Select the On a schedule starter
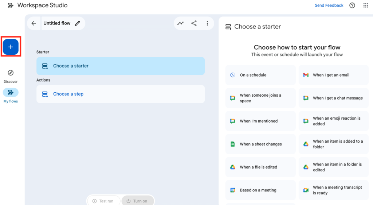 tap(260, 75)
